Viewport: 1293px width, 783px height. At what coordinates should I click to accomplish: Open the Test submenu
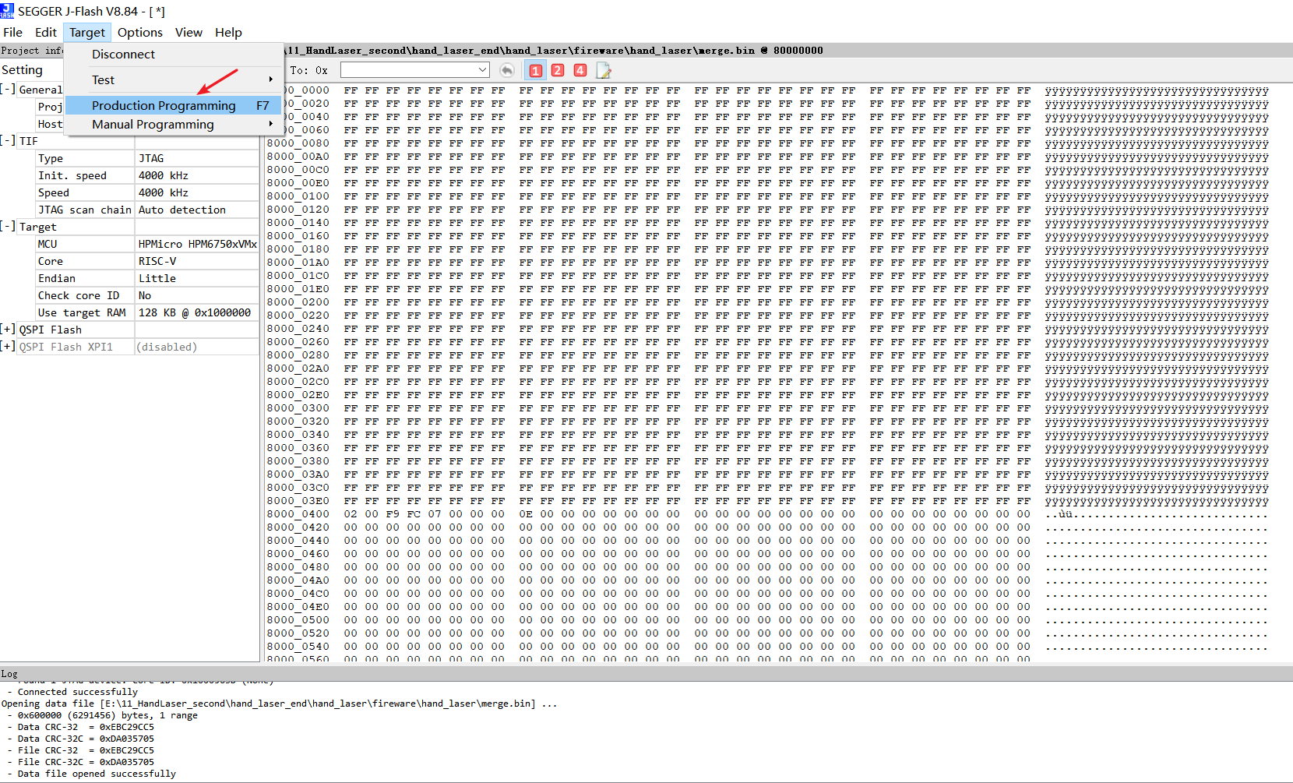[x=173, y=79]
